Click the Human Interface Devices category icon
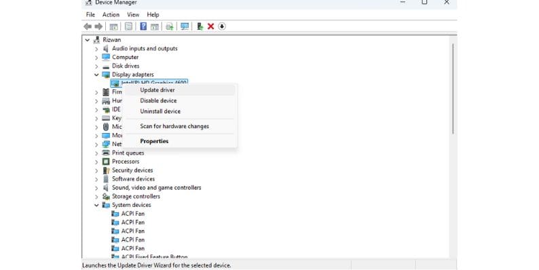The image size is (539, 270). click(x=106, y=100)
